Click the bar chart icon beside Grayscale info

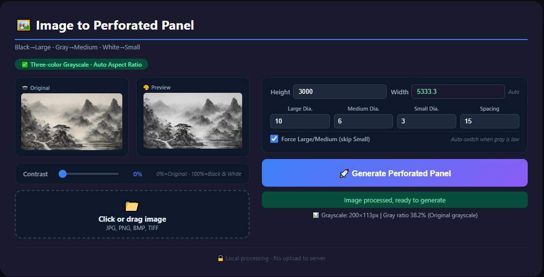[x=316, y=215]
